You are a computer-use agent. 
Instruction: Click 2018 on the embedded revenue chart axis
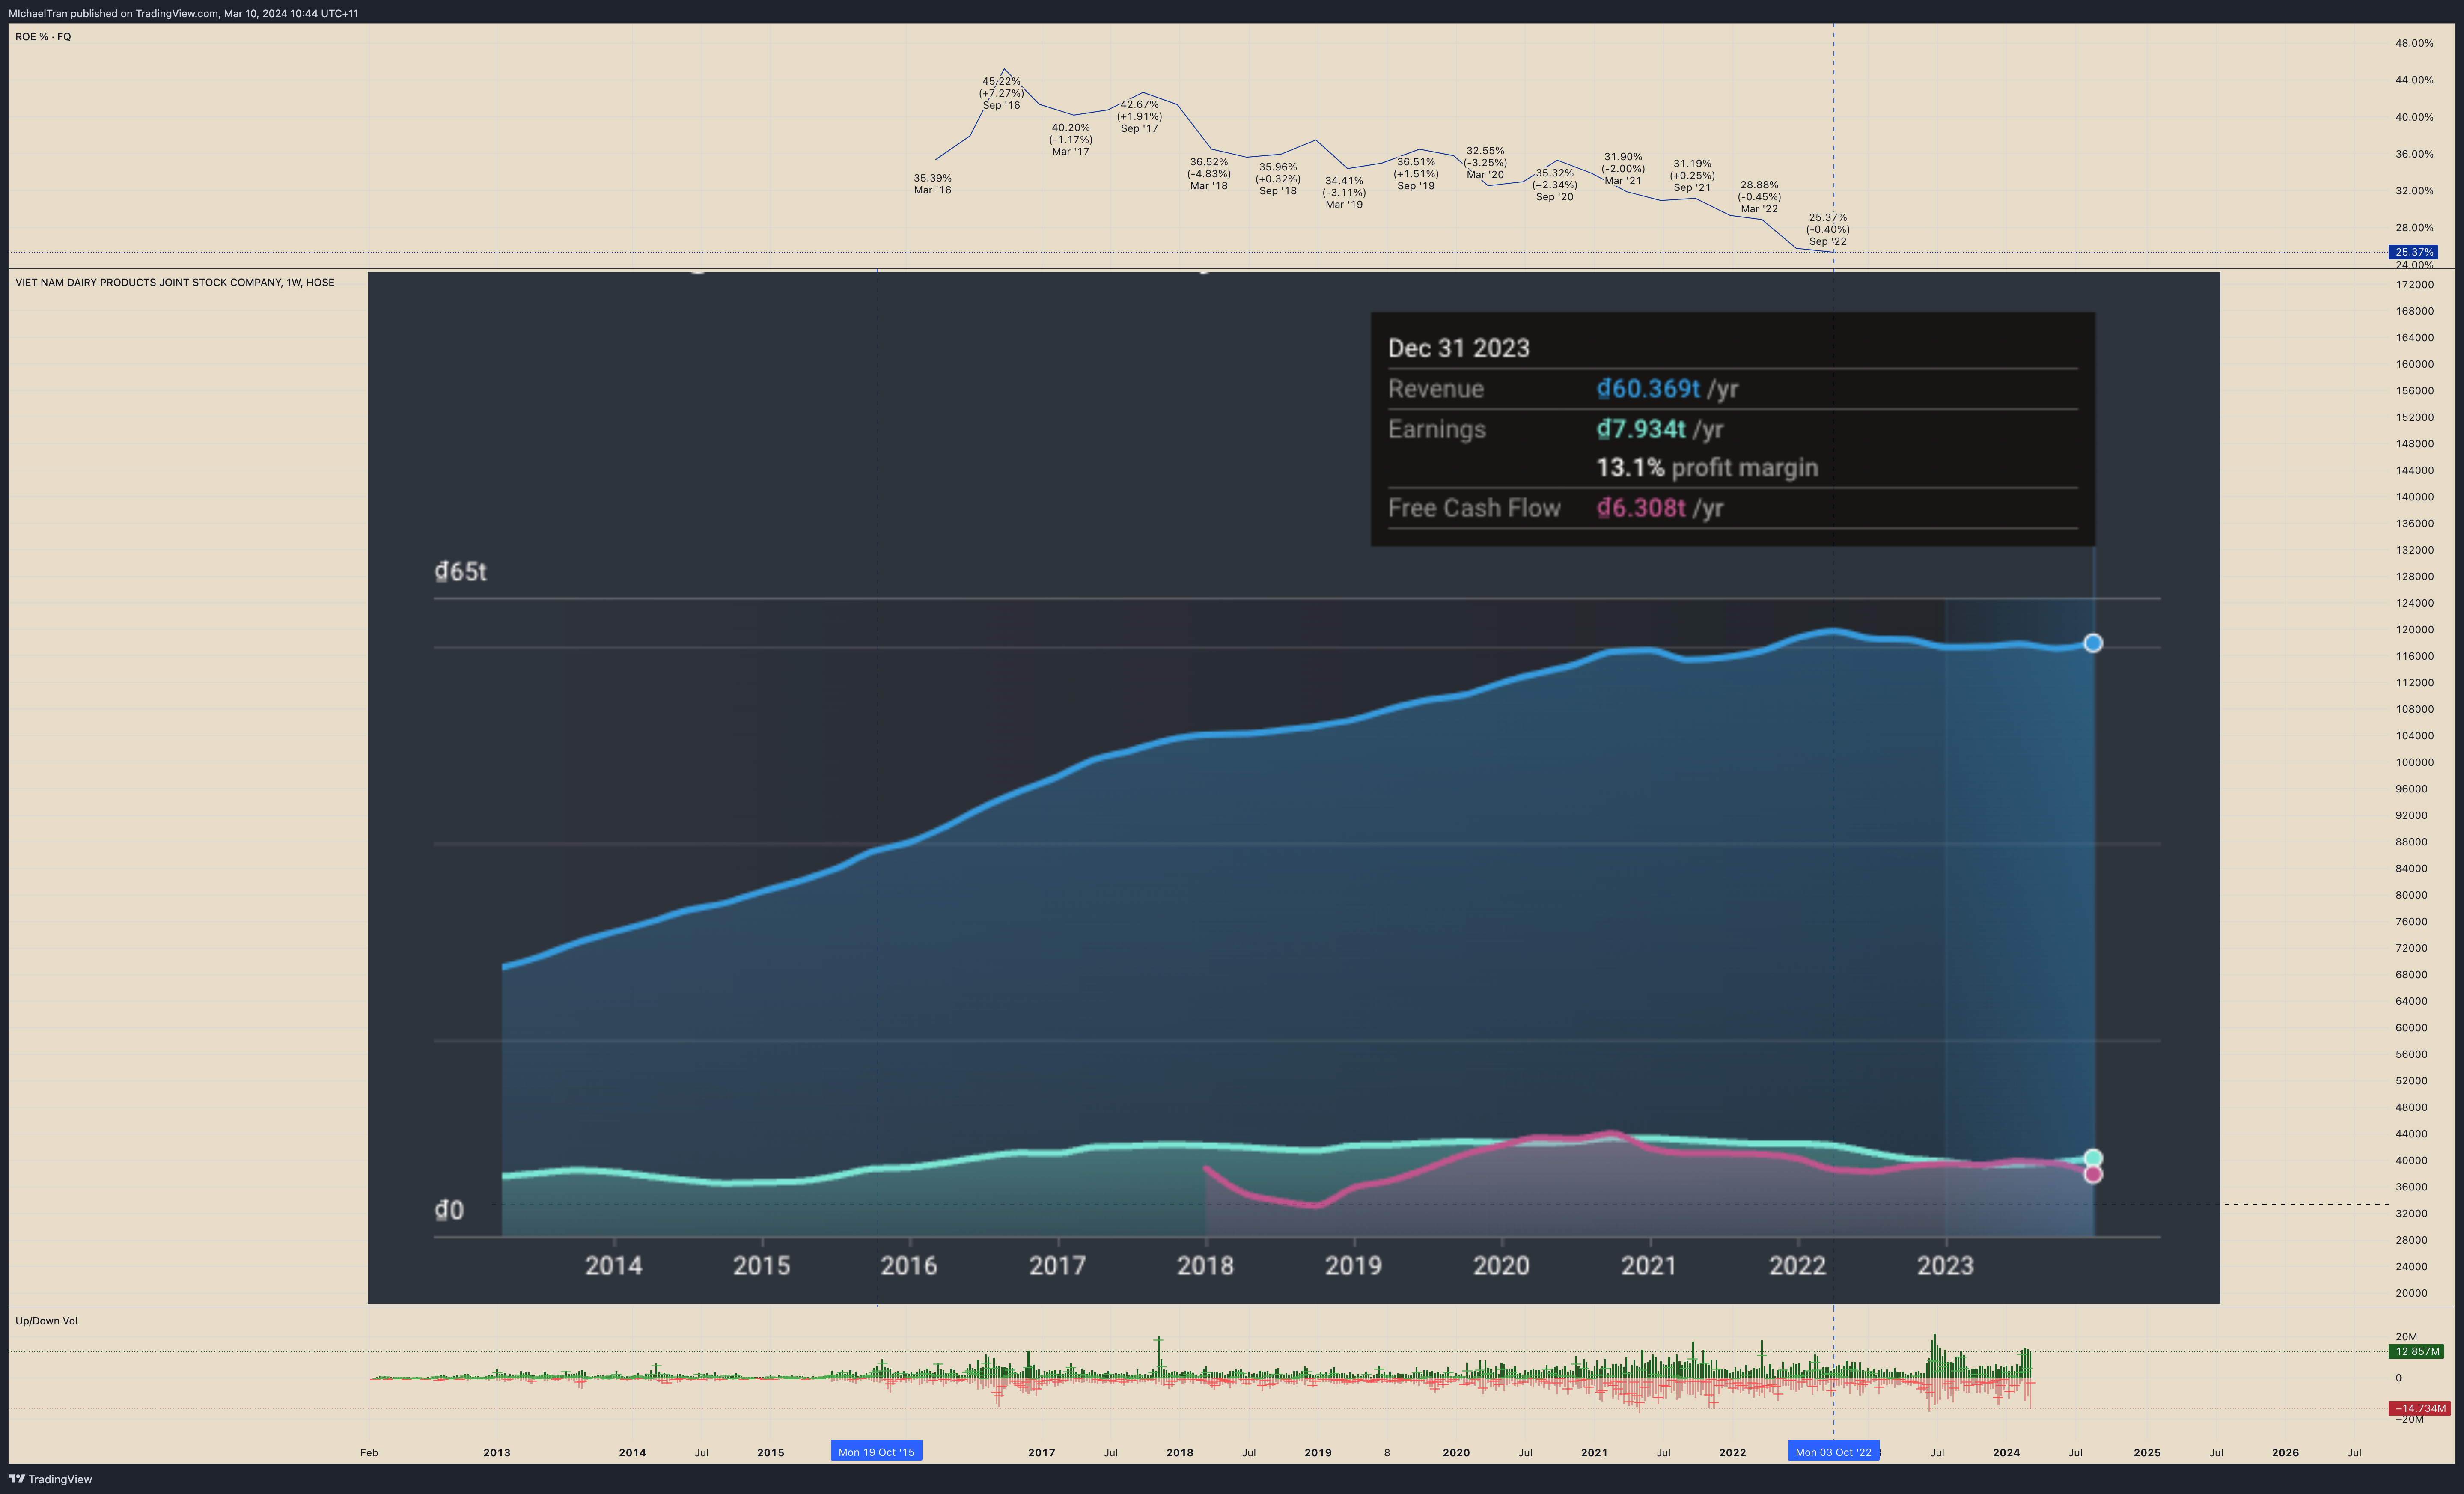[x=1205, y=1266]
